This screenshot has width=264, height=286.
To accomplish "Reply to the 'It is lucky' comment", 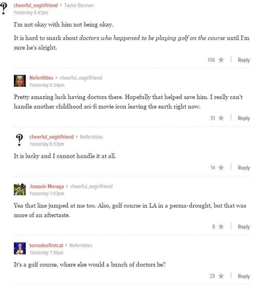I will (x=244, y=168).
